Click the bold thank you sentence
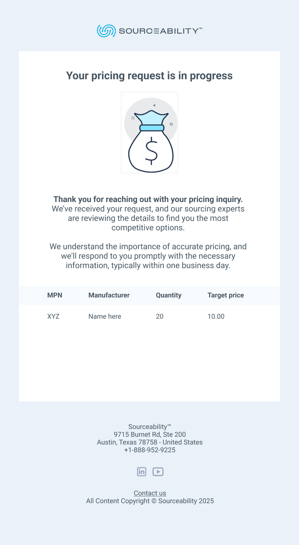This screenshot has width=299, height=545. click(148, 199)
